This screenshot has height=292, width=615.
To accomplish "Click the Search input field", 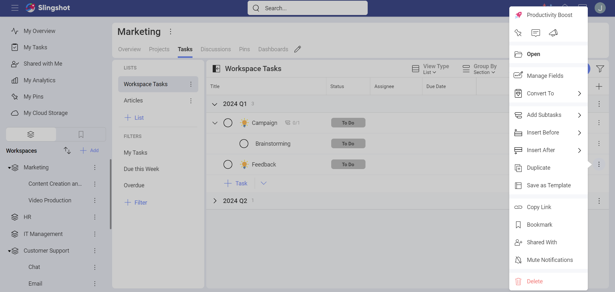I will tap(307, 8).
